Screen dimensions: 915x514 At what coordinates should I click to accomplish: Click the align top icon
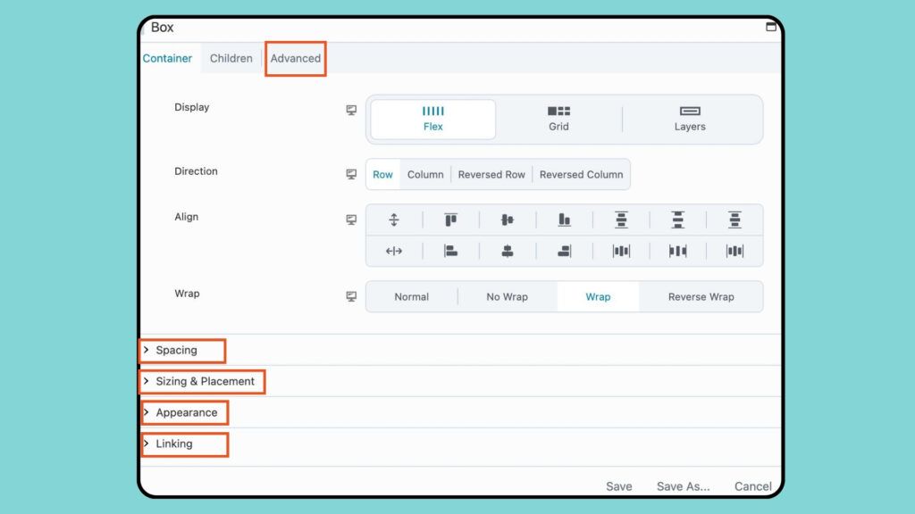pyautogui.click(x=449, y=220)
